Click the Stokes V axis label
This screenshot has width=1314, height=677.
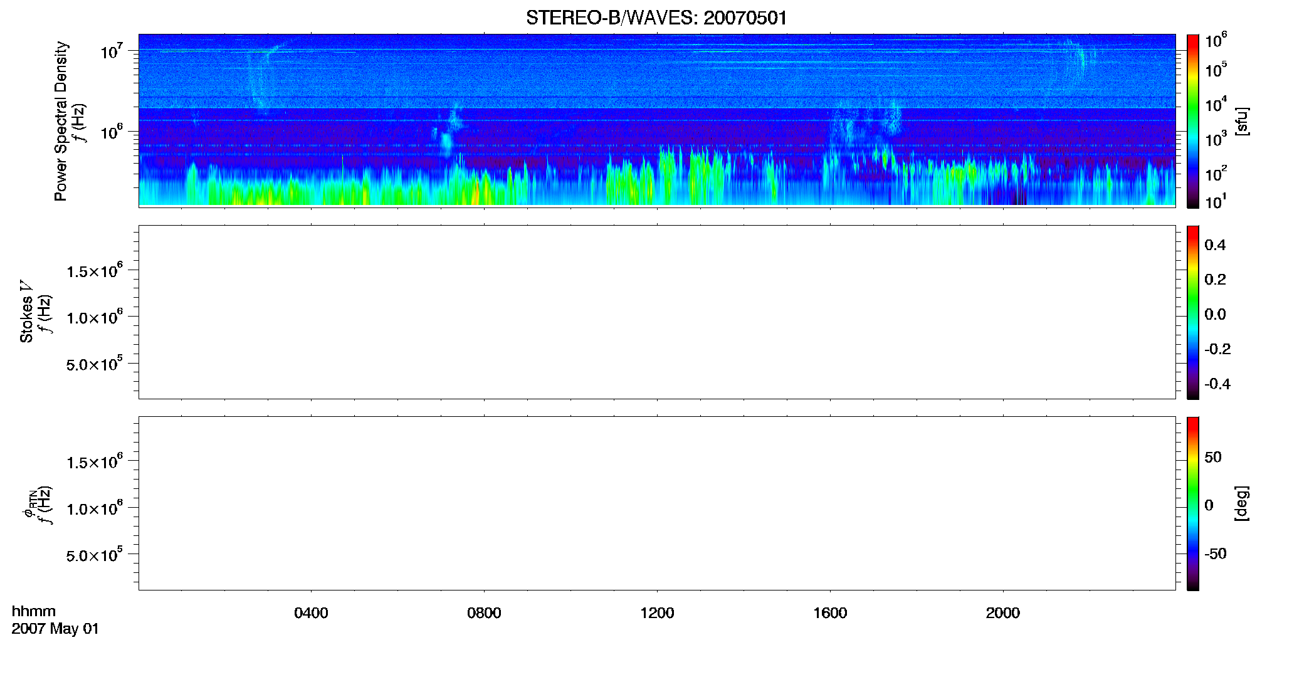coord(26,312)
